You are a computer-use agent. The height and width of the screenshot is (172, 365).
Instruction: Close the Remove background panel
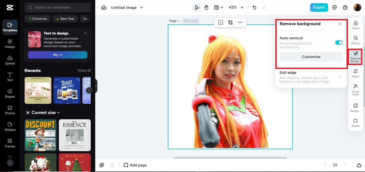[x=340, y=24]
